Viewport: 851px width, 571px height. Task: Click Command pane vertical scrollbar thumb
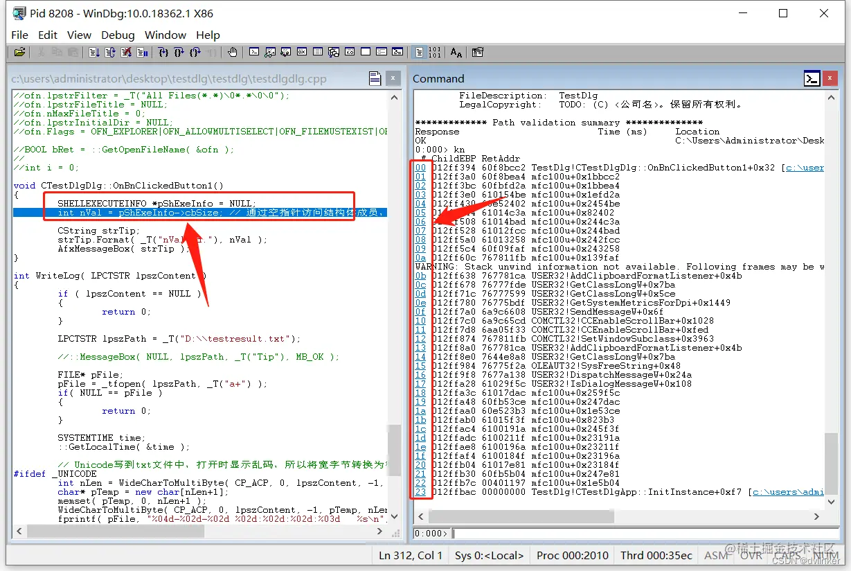click(x=832, y=465)
